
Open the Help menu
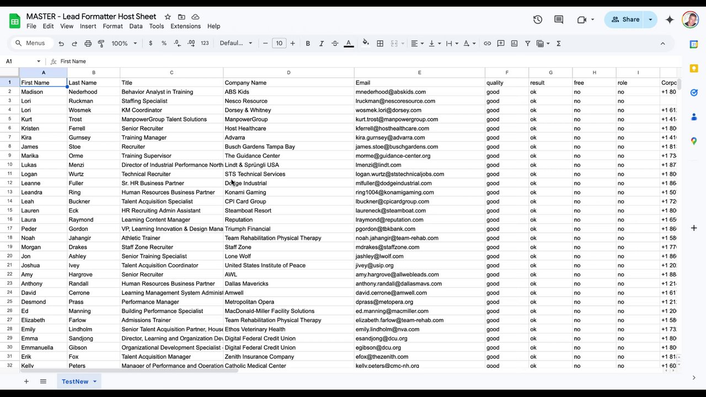tap(213, 26)
